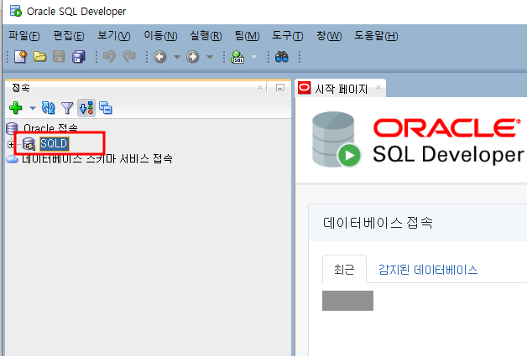
Task: Navigate forward with the right arrow button
Action: (x=192, y=56)
